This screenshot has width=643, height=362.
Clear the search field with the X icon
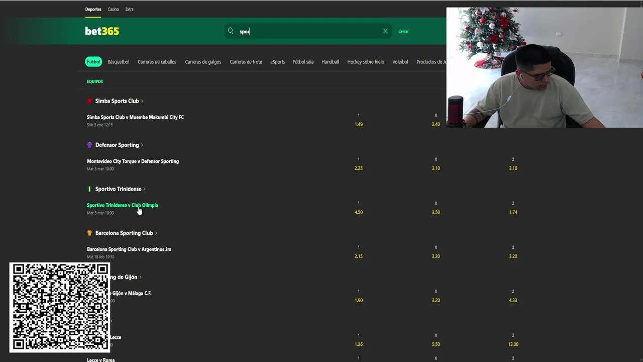(385, 31)
